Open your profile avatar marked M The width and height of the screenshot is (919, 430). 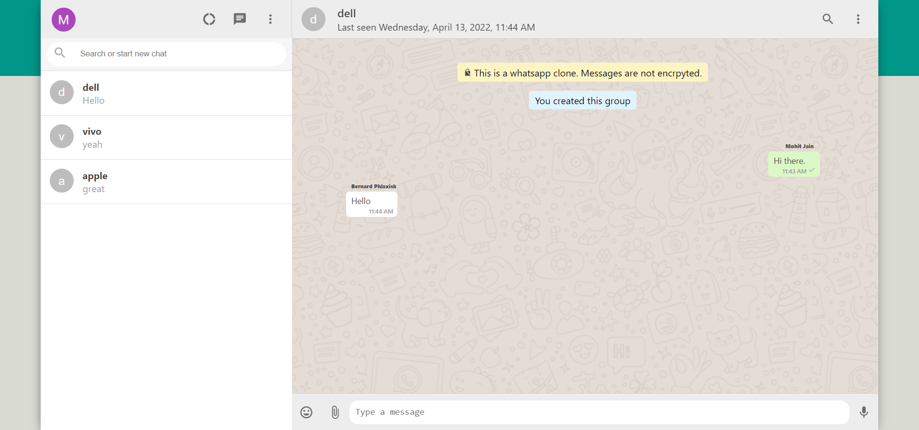pyautogui.click(x=63, y=19)
